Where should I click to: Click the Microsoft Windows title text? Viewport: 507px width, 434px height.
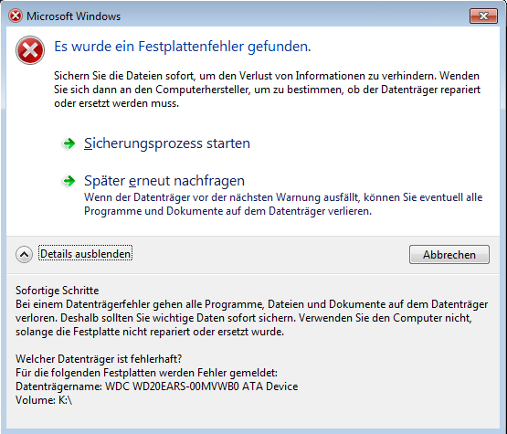coord(73,16)
